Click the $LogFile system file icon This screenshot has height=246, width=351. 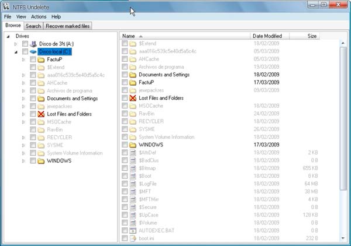(133, 184)
